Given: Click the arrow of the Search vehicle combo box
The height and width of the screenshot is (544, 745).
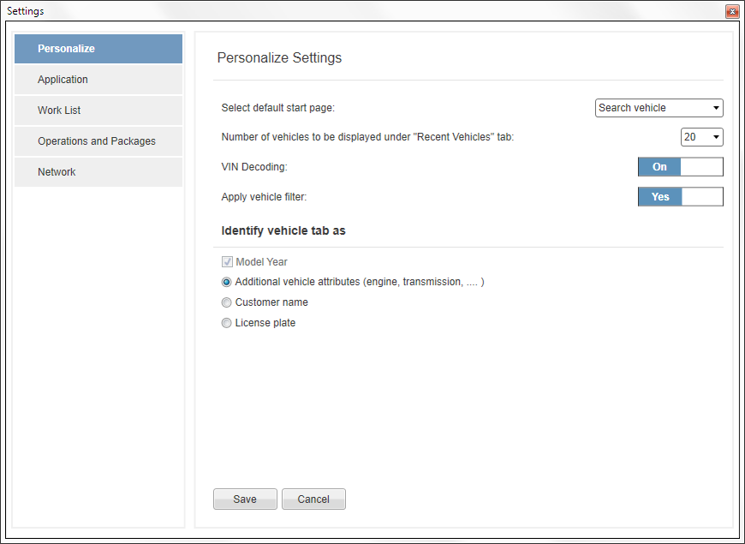Looking at the screenshot, I should 716,108.
